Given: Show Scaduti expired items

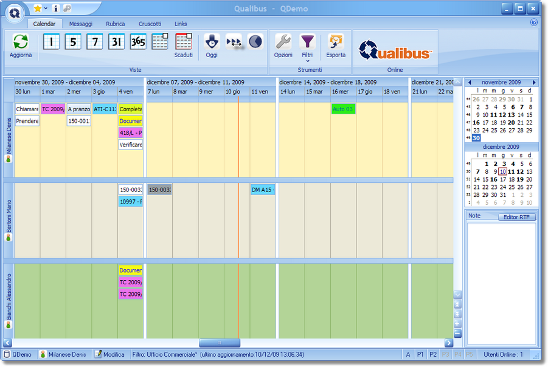Looking at the screenshot, I should (x=183, y=42).
